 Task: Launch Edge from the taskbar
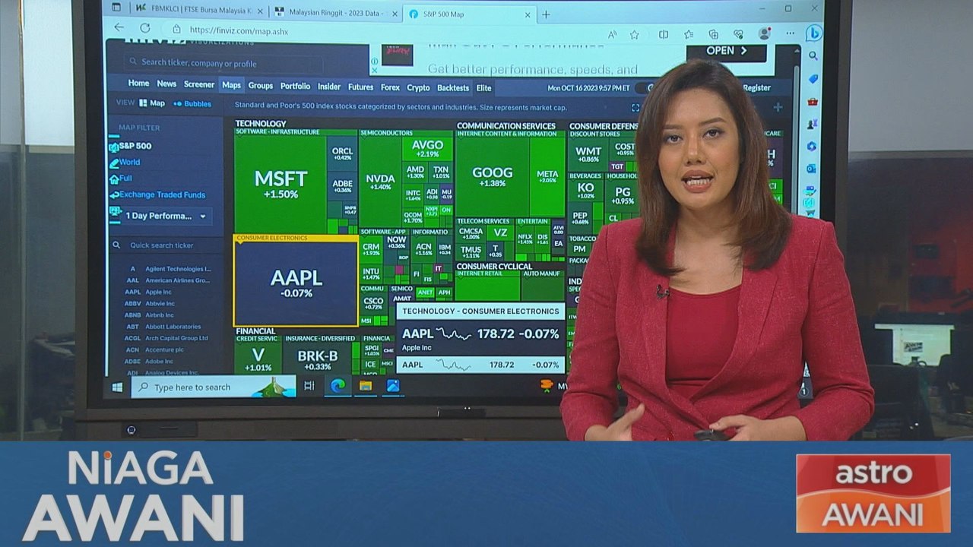pyautogui.click(x=338, y=385)
